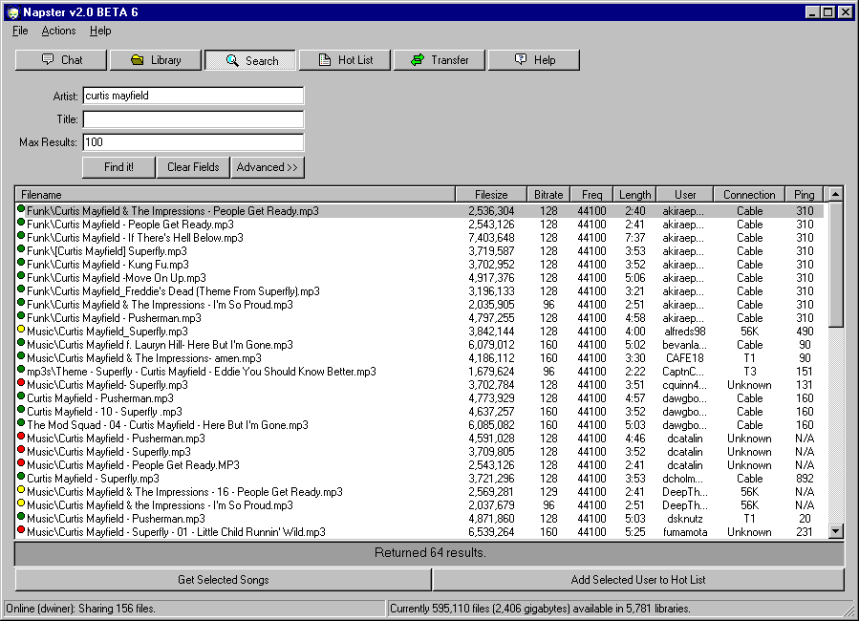Click green status dot for People Get Ready by Impressions
This screenshot has height=621, width=859.
tap(21, 208)
